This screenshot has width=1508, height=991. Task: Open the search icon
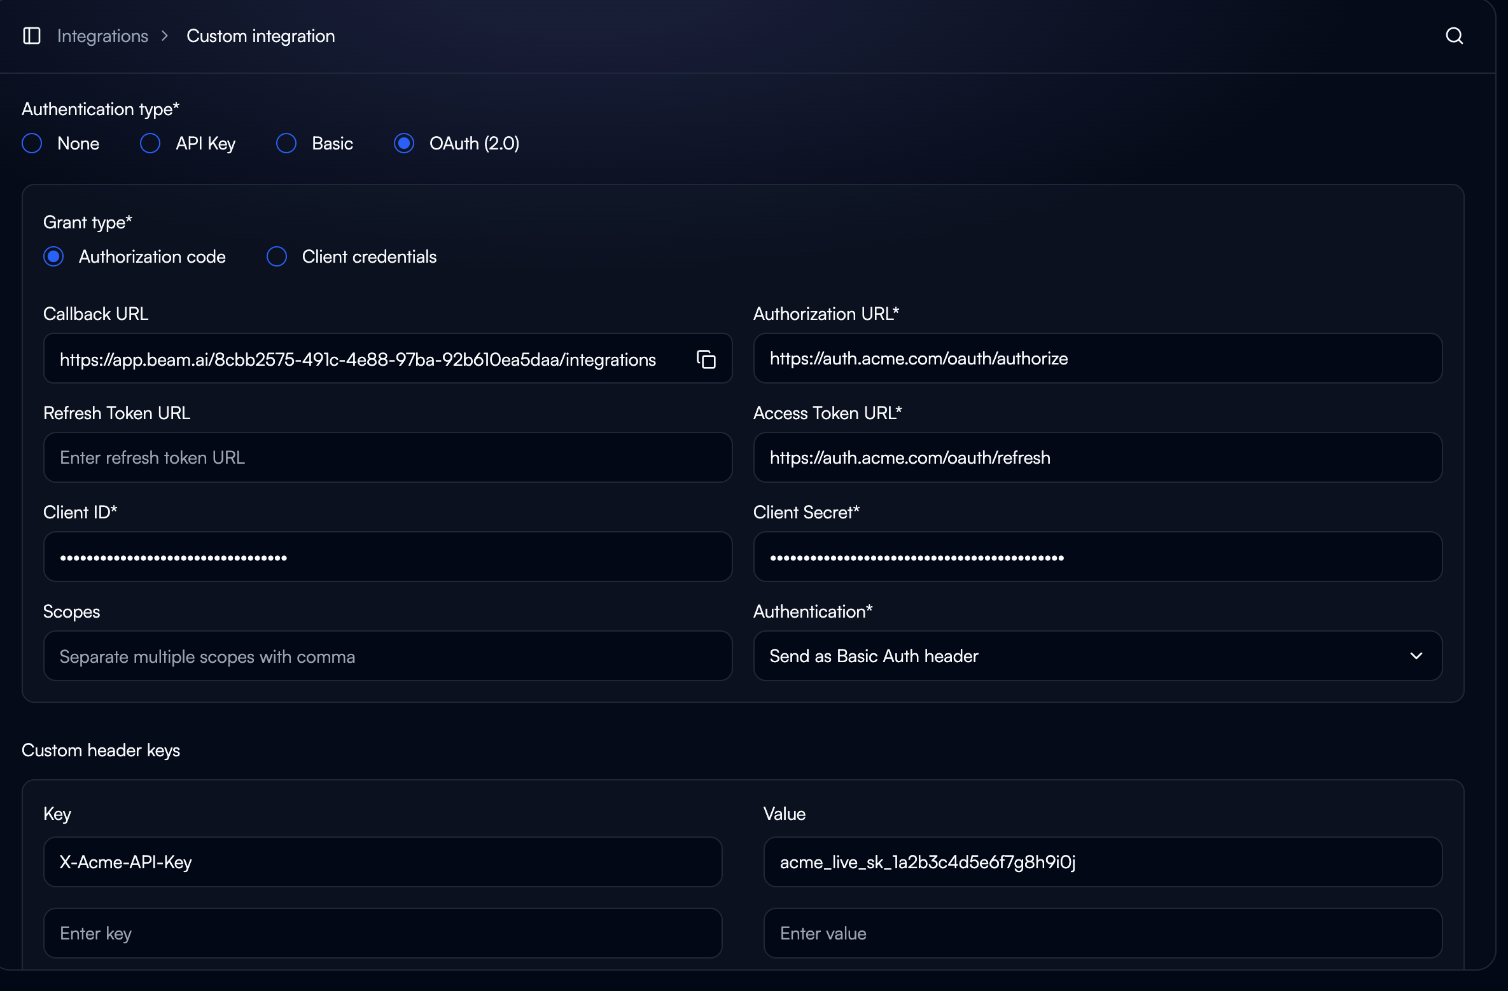tap(1454, 36)
